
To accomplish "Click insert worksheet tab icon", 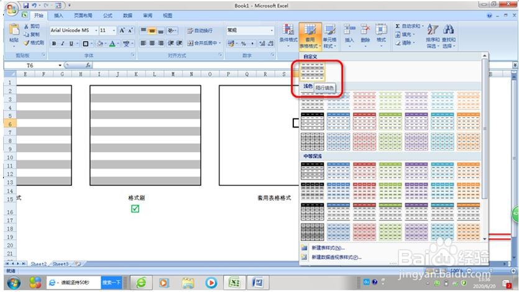I will 78,264.
